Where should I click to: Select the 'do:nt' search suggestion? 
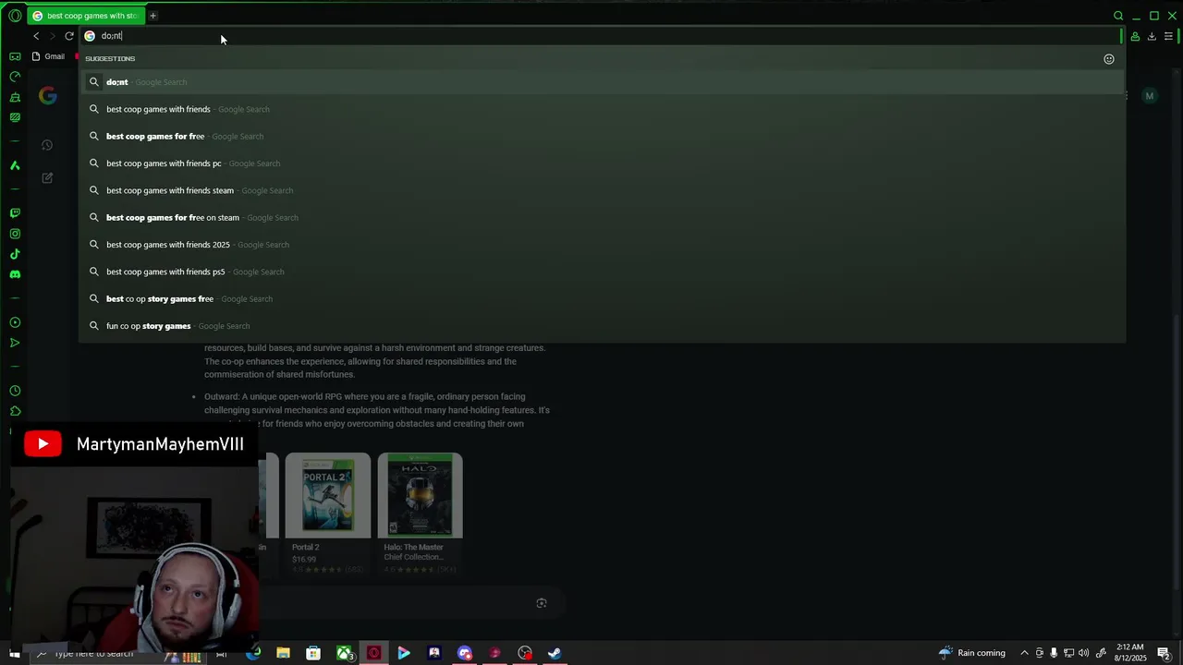pos(602,82)
